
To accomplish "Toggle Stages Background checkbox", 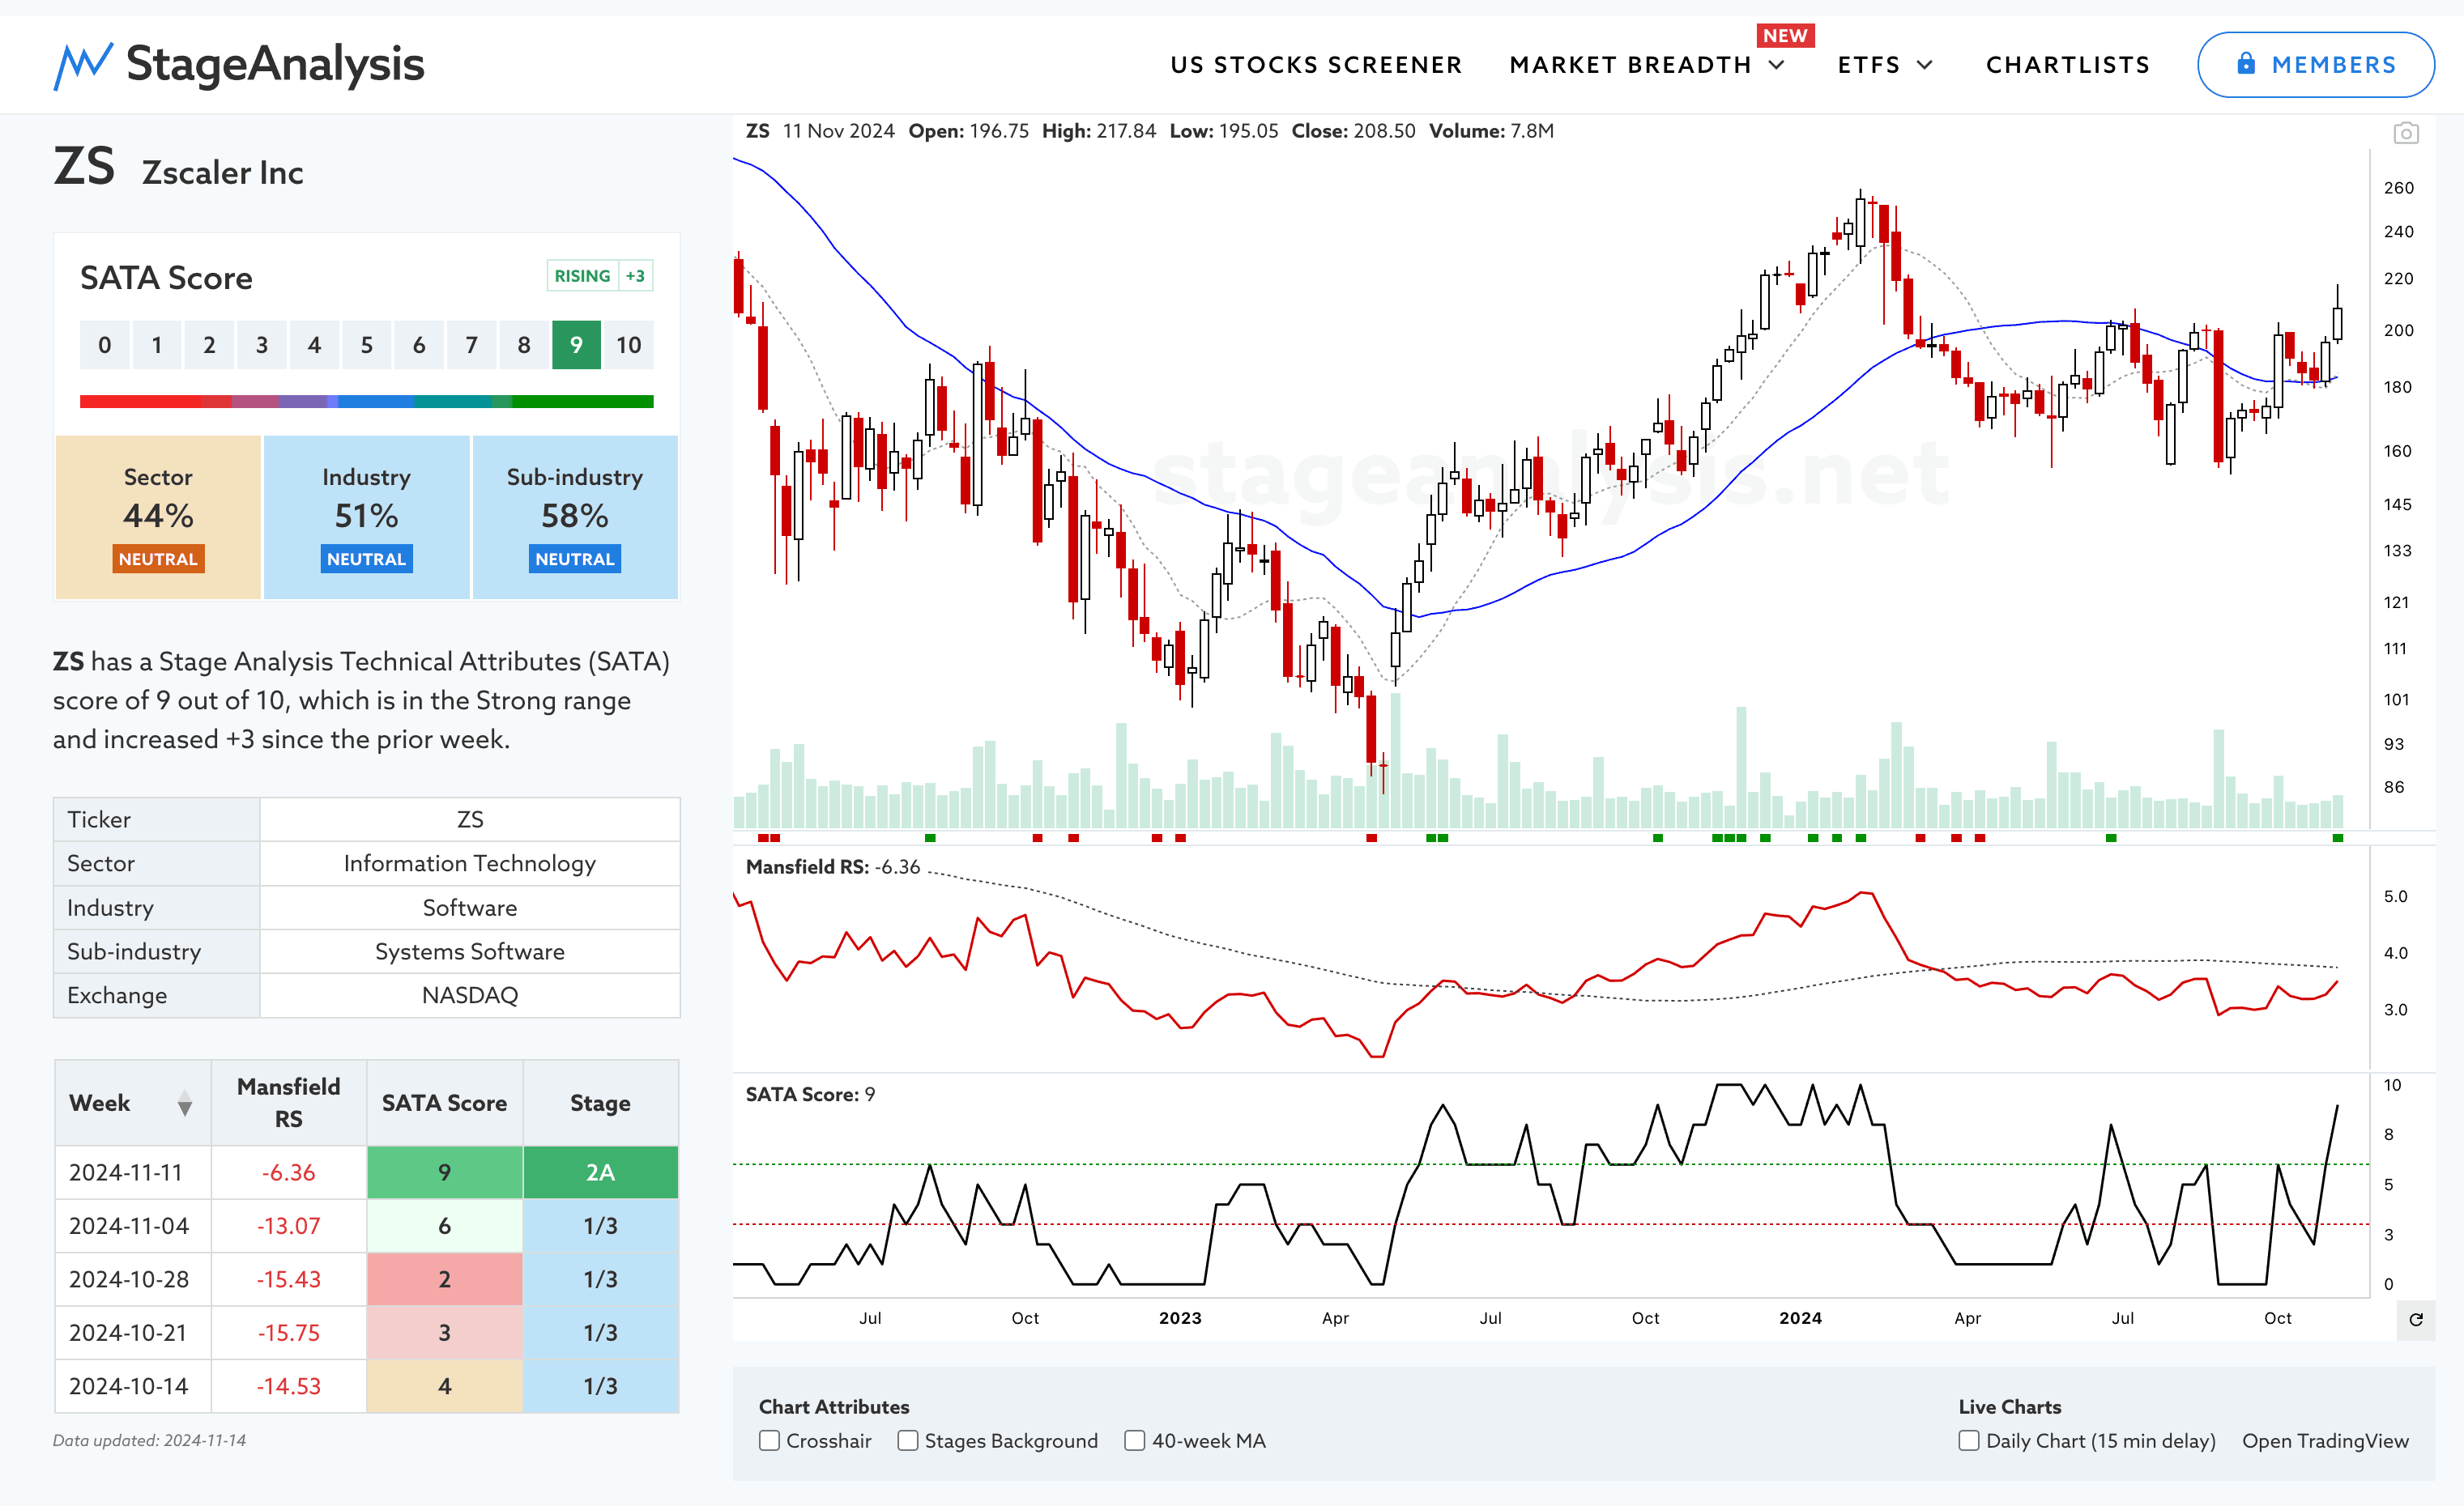I will 907,1440.
